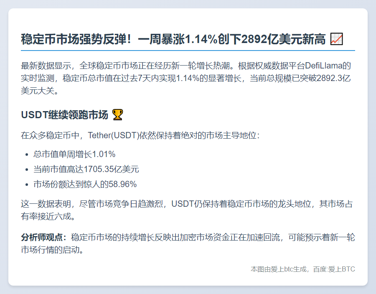This screenshot has width=376, height=294.
Task: Click the bullet item 总市值单周增长1.01%
Action: point(74,154)
